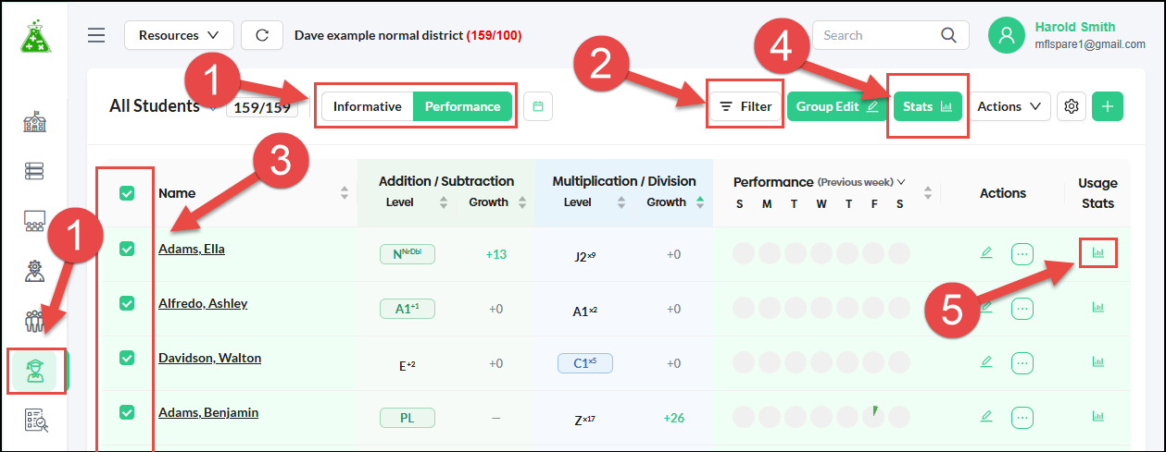Uncheck the Davidson, Walton checkbox
Image resolution: width=1166 pixels, height=452 pixels.
tap(127, 358)
